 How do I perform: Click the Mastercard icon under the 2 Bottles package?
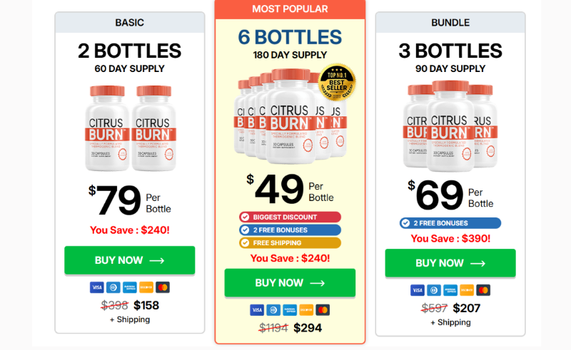(163, 287)
